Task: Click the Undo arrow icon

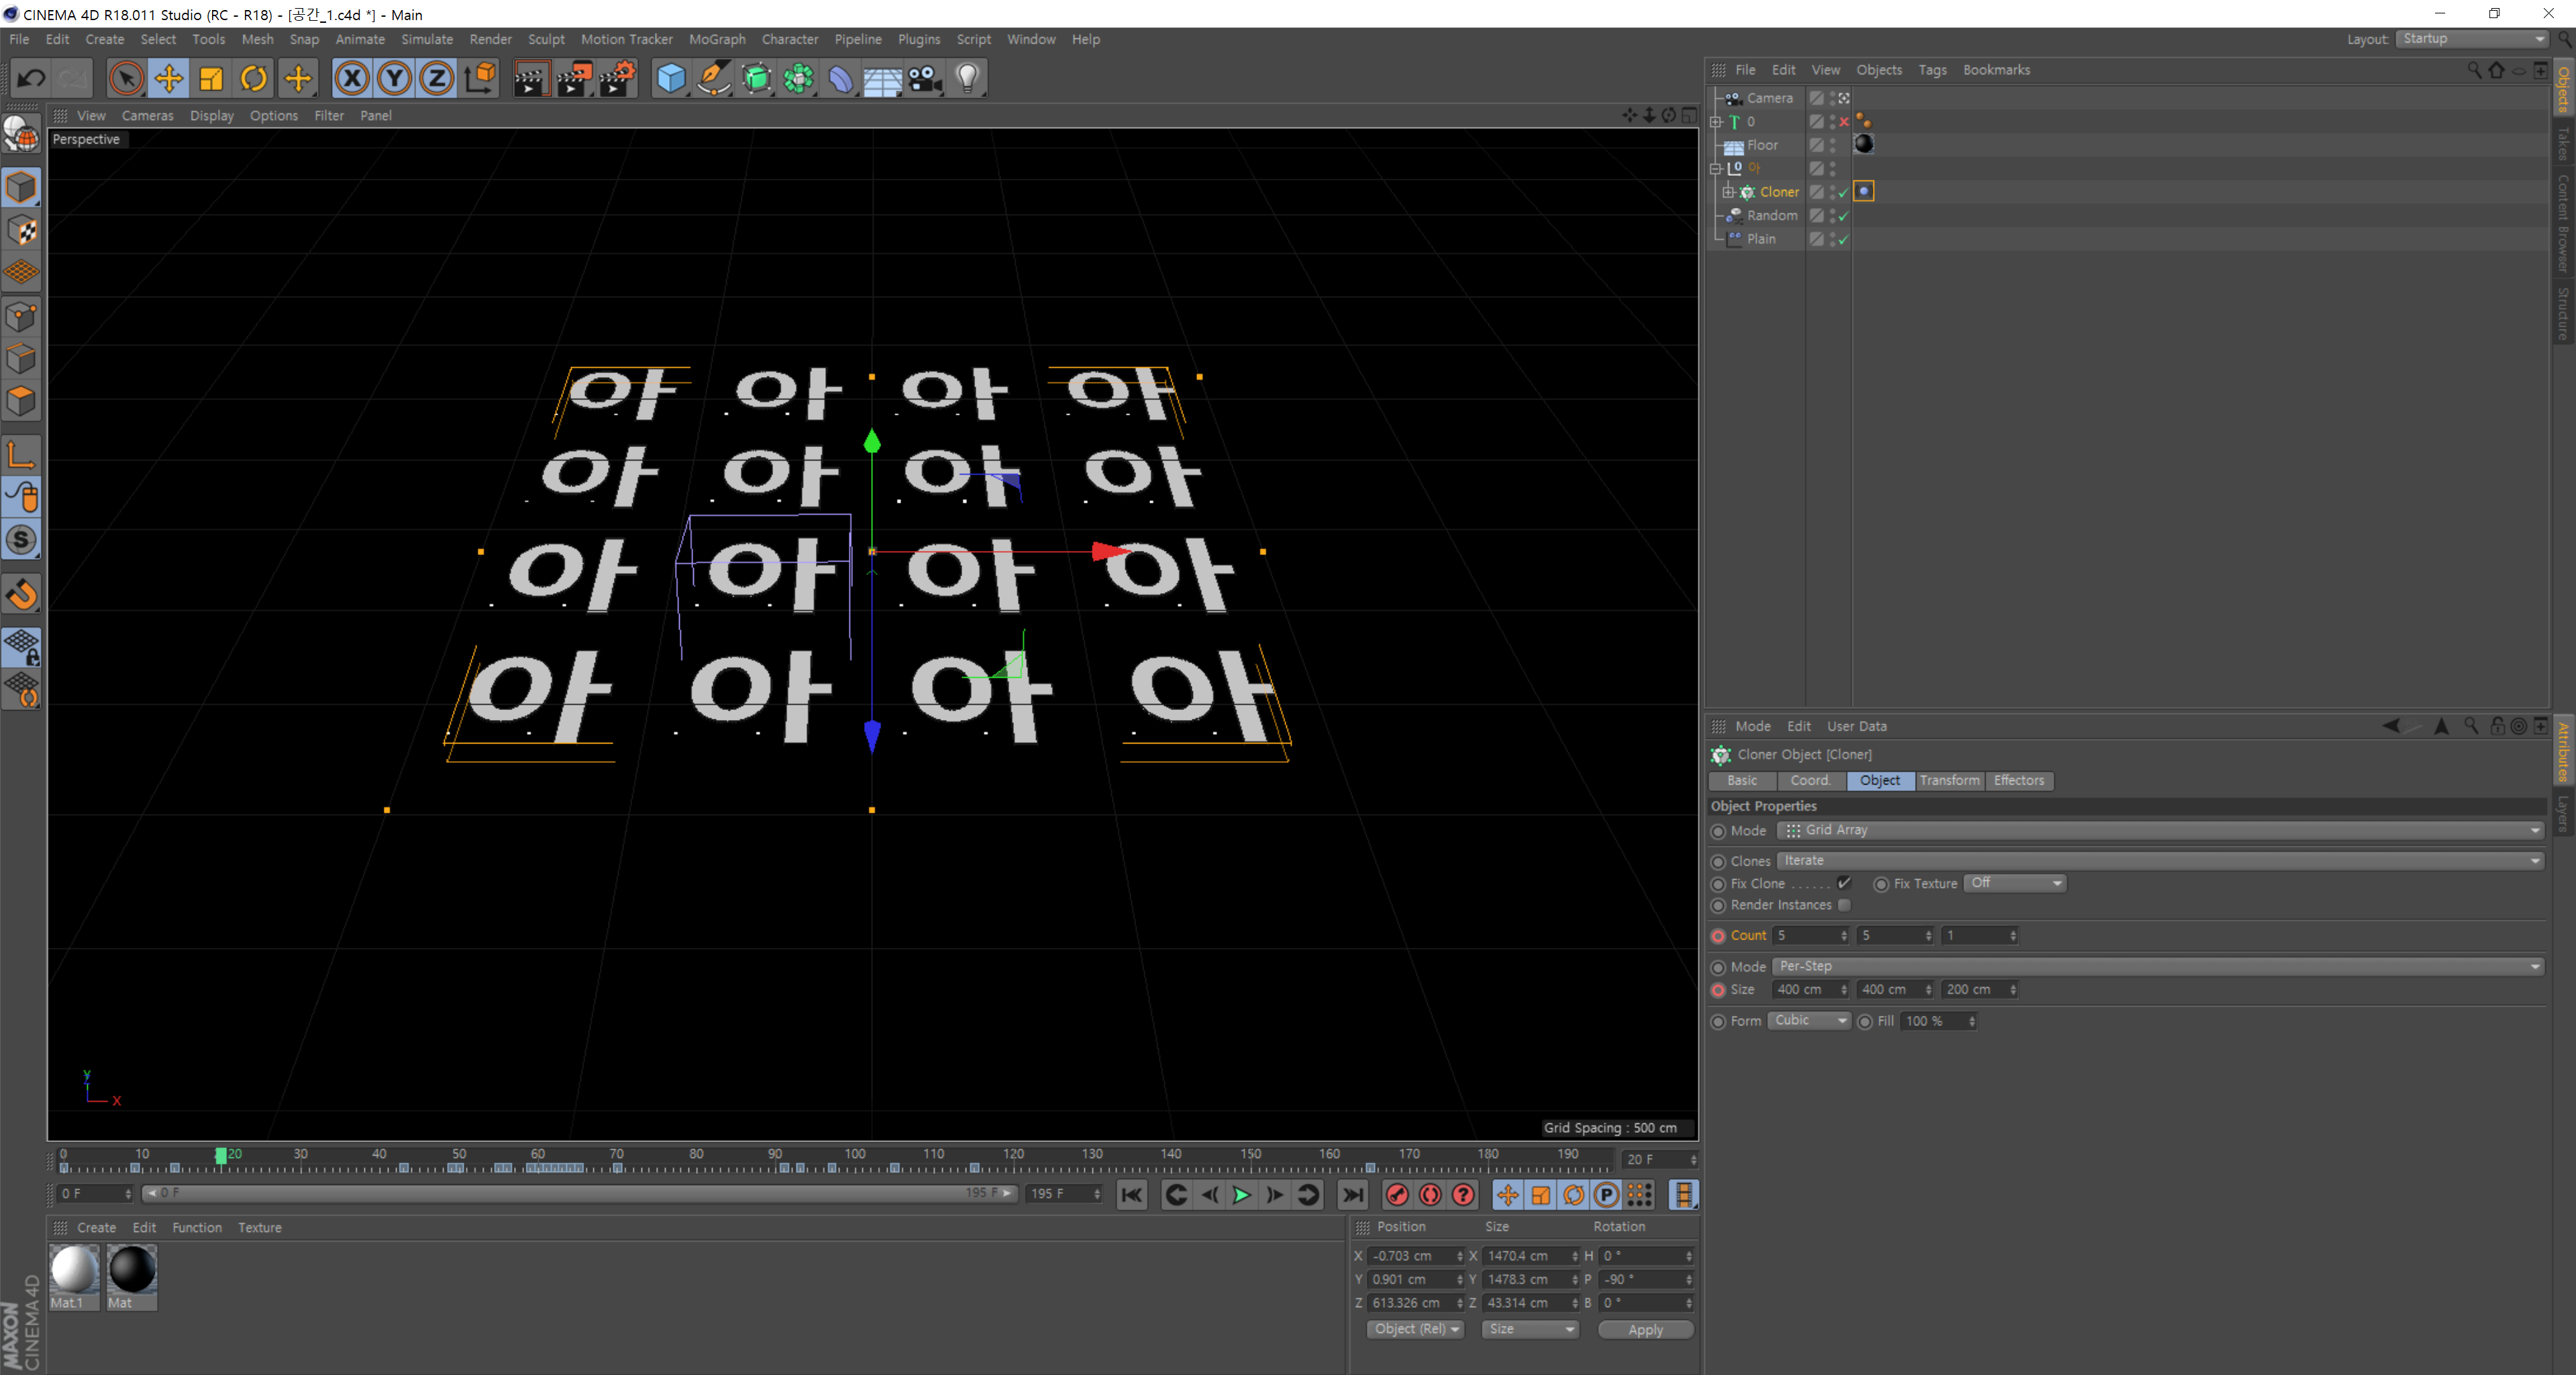Action: click(x=31, y=78)
